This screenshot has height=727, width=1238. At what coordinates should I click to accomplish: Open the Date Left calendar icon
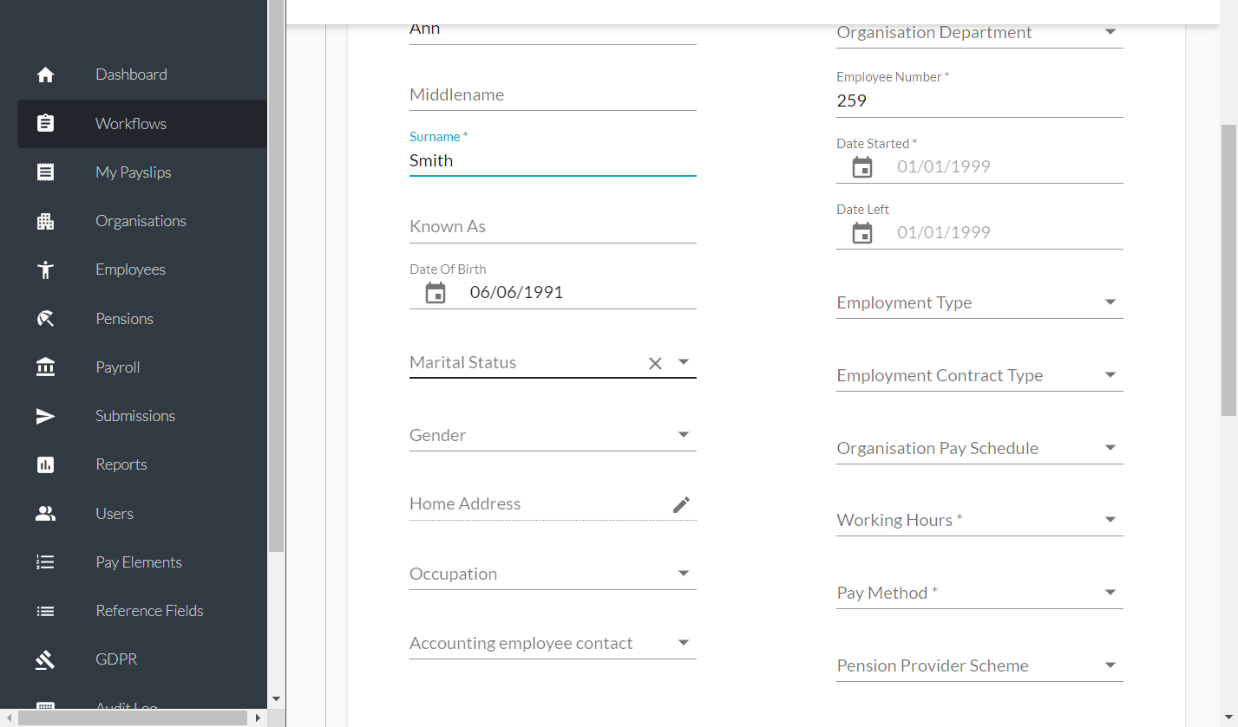[x=862, y=233]
